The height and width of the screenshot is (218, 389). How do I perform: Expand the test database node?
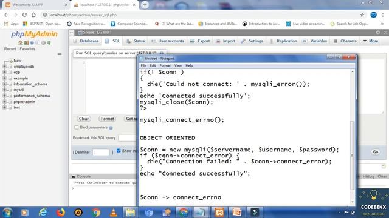pyautogui.click(x=4, y=107)
